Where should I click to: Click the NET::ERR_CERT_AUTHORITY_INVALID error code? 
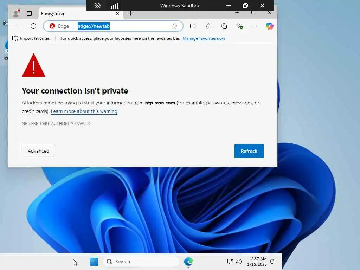(x=56, y=123)
